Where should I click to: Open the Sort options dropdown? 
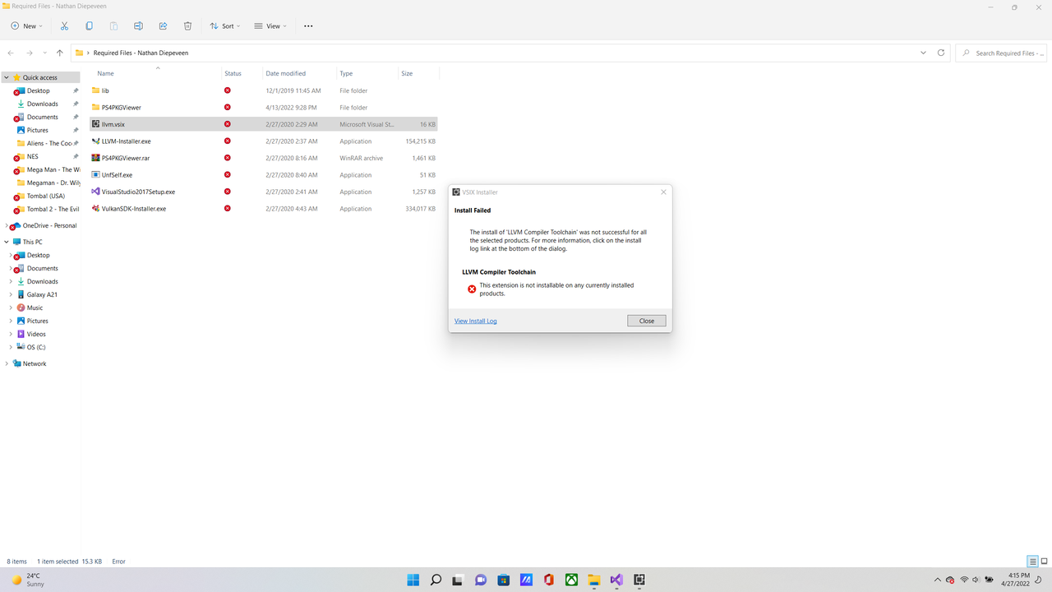coord(225,26)
